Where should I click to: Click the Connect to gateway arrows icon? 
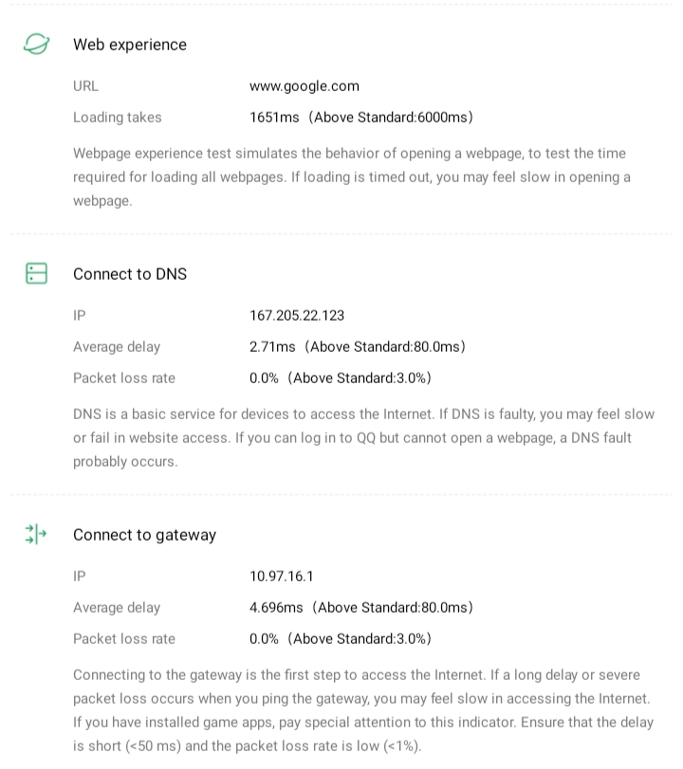click(x=36, y=535)
